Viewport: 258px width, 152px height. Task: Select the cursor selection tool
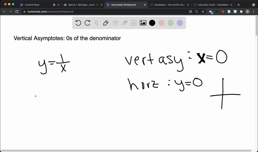(x=96, y=23)
